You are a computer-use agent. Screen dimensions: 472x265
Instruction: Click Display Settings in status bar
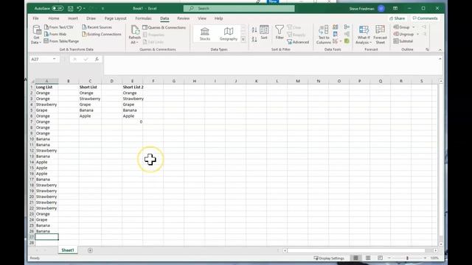pyautogui.click(x=329, y=258)
